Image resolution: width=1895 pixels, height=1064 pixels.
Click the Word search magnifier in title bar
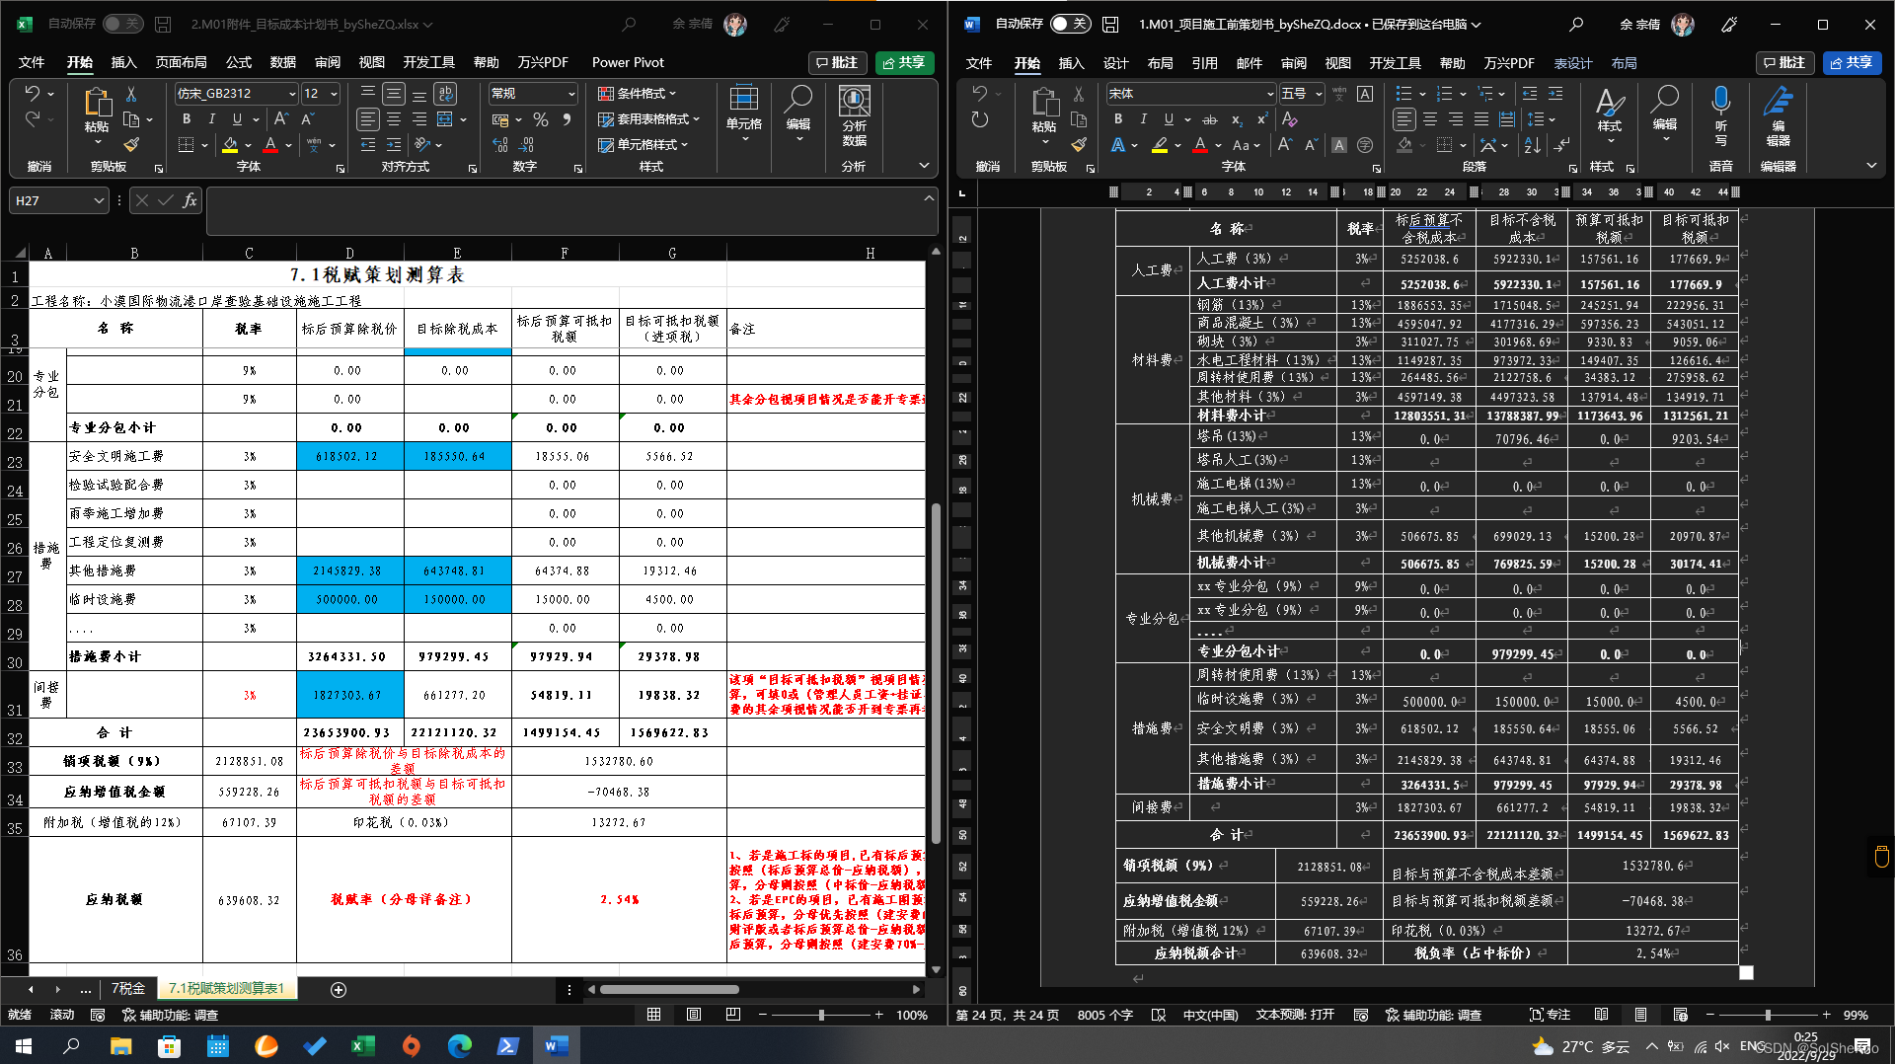click(x=1576, y=24)
